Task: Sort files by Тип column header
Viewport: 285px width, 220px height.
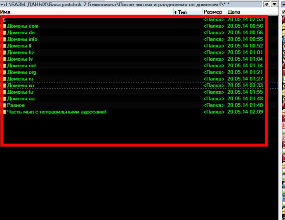Action: pos(188,12)
